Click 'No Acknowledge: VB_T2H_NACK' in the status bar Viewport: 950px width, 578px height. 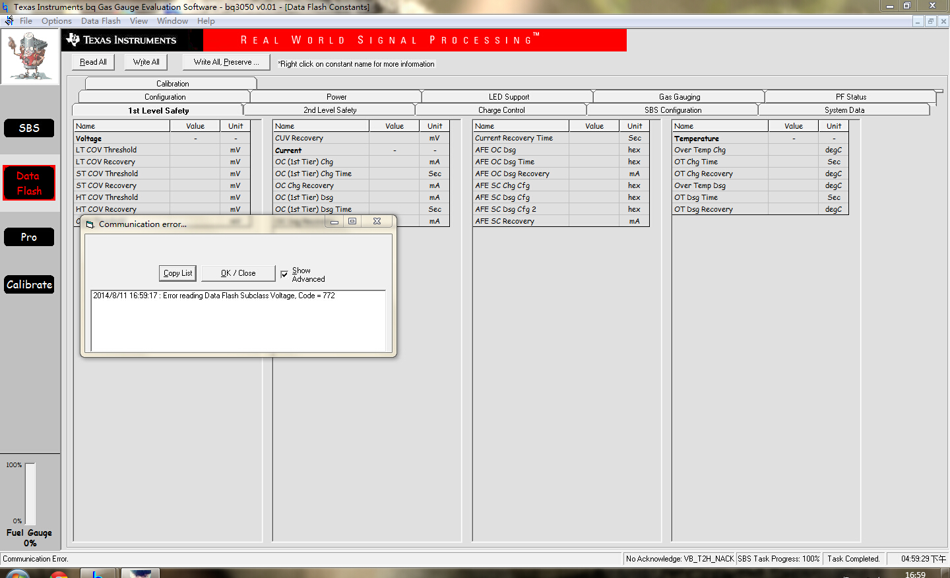coord(680,559)
